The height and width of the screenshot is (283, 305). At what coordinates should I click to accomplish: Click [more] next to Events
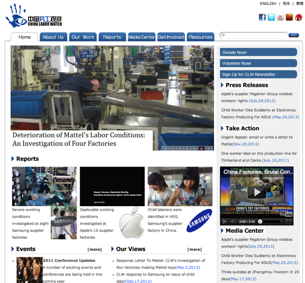point(94,249)
